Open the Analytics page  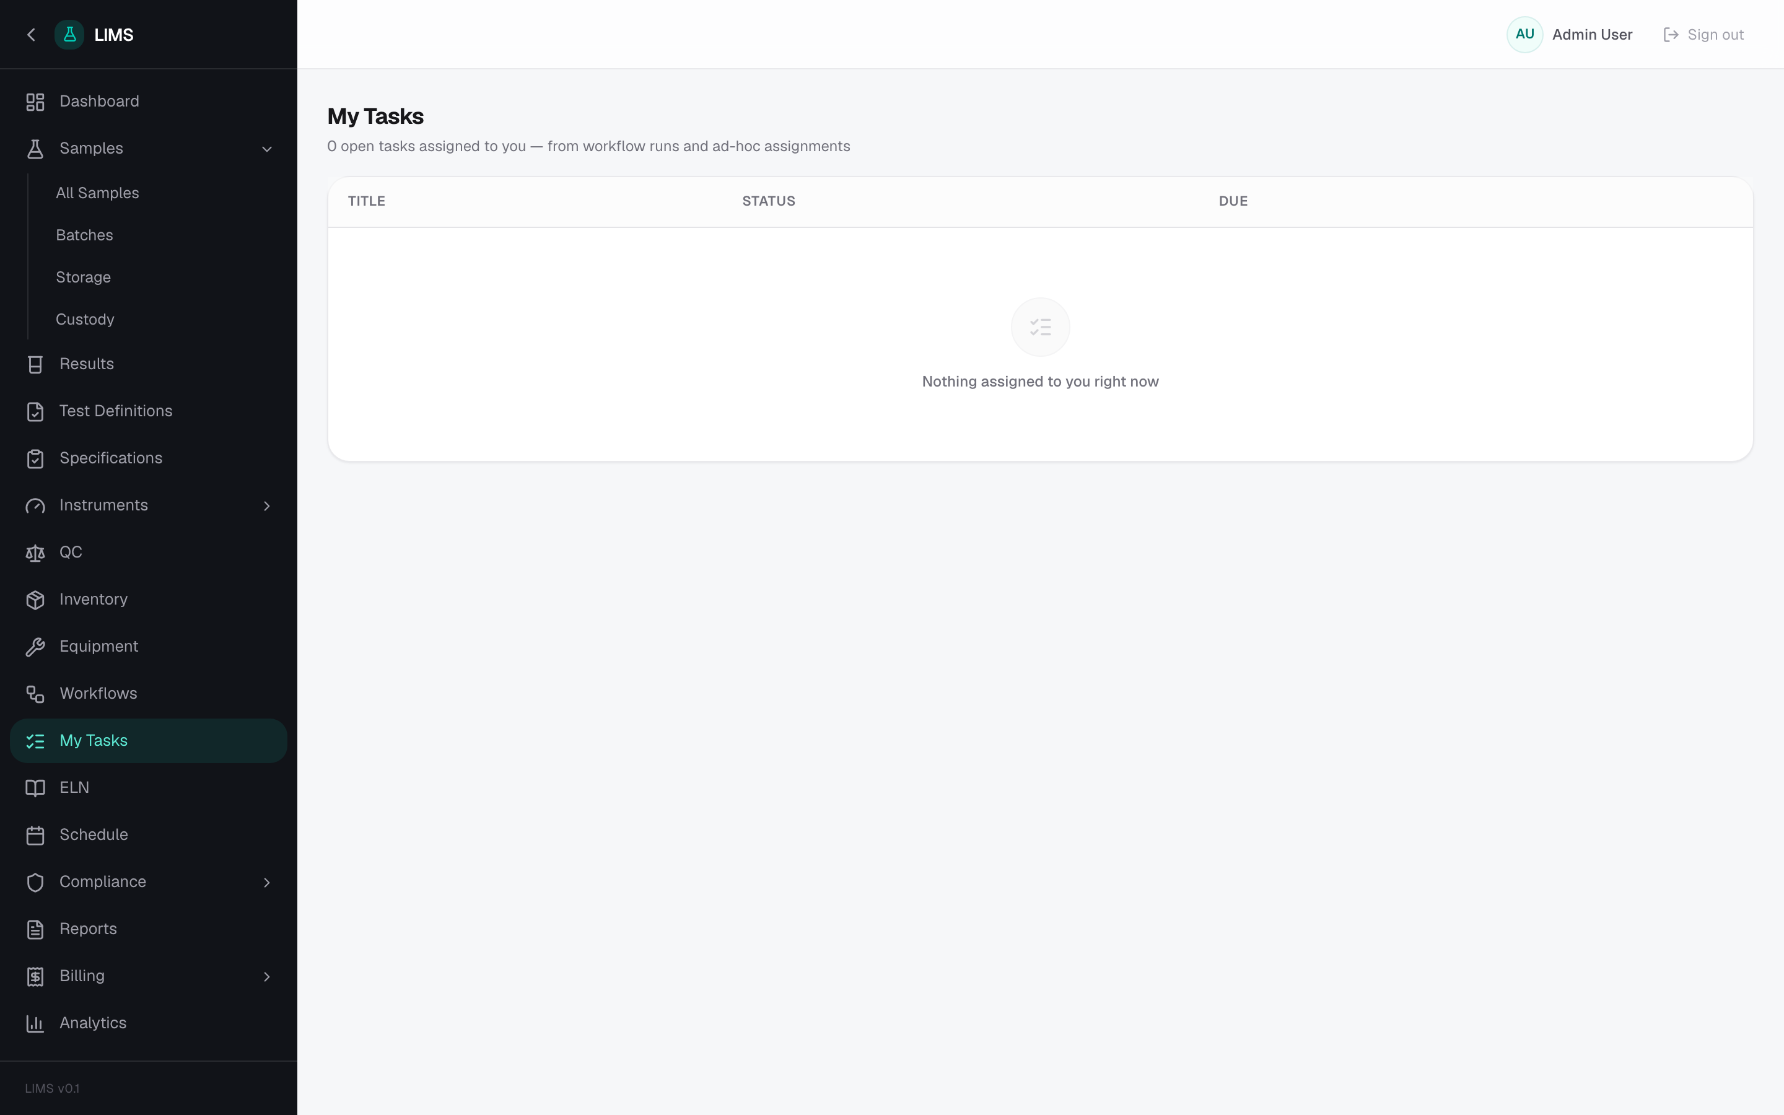(x=148, y=1023)
